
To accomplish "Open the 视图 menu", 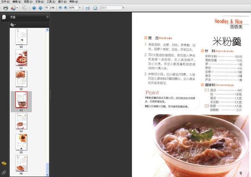I will [28, 2].
